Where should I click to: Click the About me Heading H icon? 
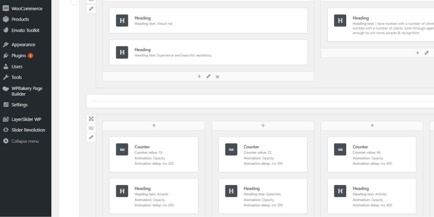point(122,20)
